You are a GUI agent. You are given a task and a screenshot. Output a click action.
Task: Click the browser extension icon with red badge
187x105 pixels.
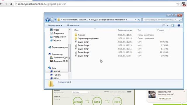tap(183, 4)
